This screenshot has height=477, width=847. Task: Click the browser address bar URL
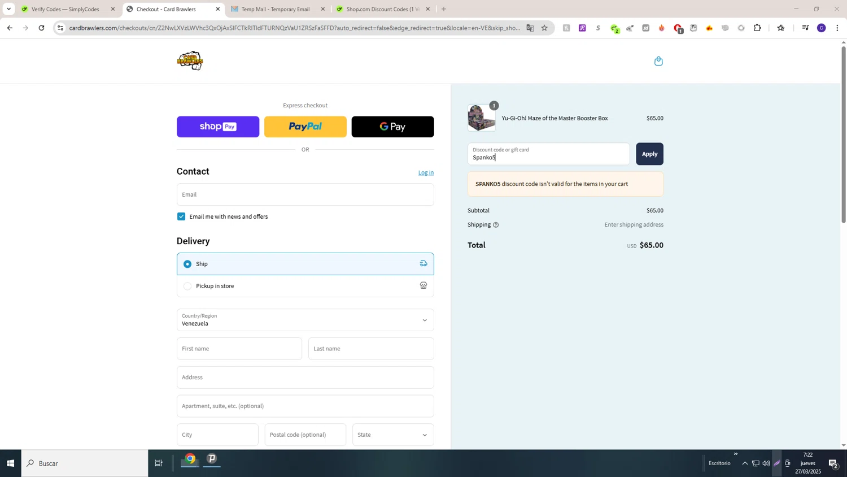[294, 28]
